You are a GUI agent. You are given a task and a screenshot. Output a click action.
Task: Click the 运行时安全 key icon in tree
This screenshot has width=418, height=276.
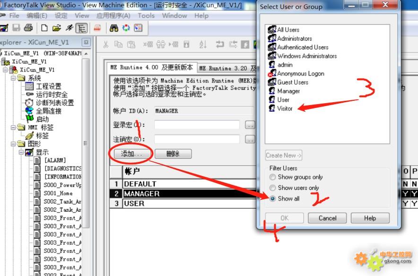(x=29, y=94)
